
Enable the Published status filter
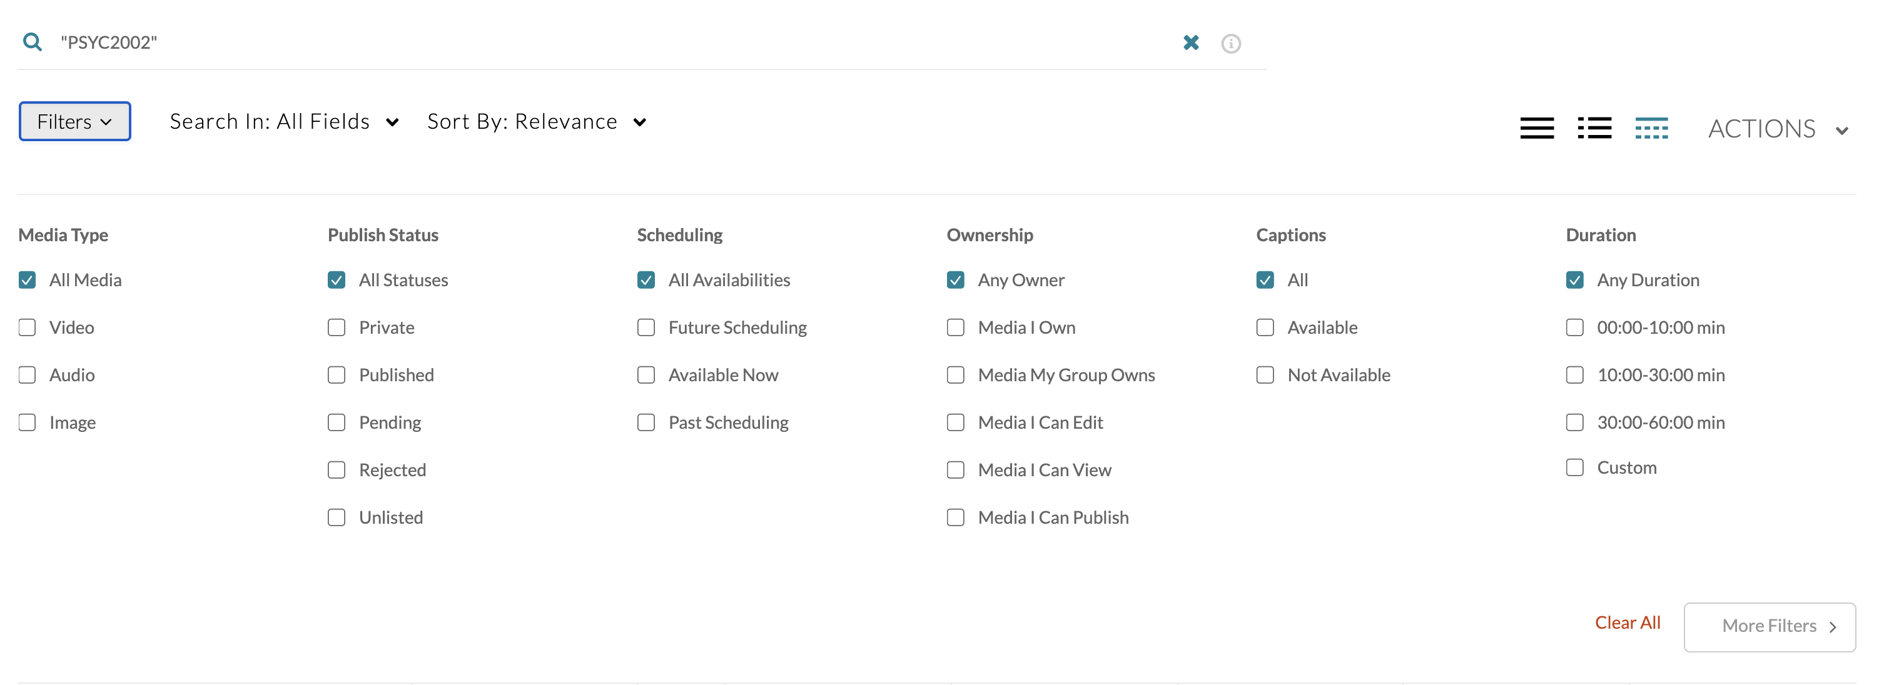click(337, 375)
